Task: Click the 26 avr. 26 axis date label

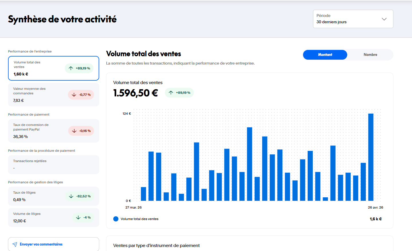Action: tap(376, 207)
